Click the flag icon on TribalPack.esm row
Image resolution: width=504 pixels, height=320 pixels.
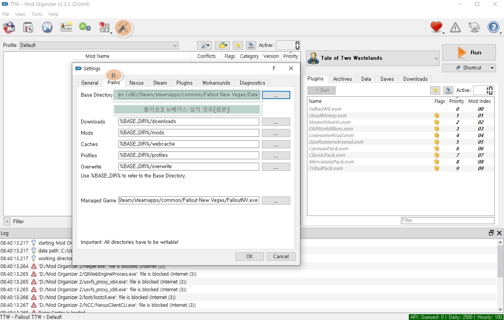[437, 169]
